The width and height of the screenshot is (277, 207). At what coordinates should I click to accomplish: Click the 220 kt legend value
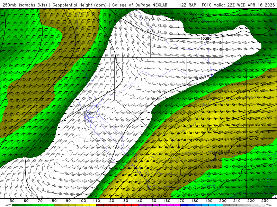click(x=251, y=201)
